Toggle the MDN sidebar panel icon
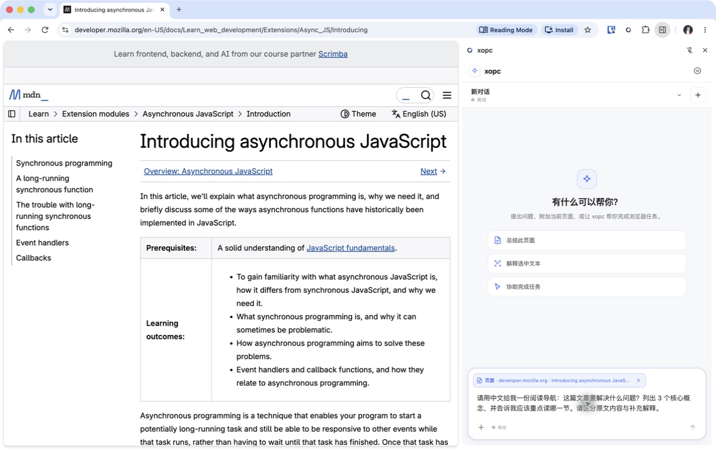This screenshot has height=449, width=716. click(x=12, y=114)
